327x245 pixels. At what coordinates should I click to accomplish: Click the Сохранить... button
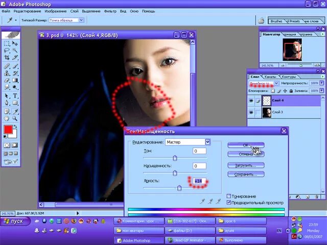[x=246, y=175]
